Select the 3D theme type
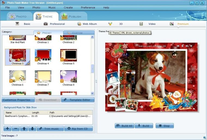The height and width of the screenshot is (140, 207). [115, 24]
